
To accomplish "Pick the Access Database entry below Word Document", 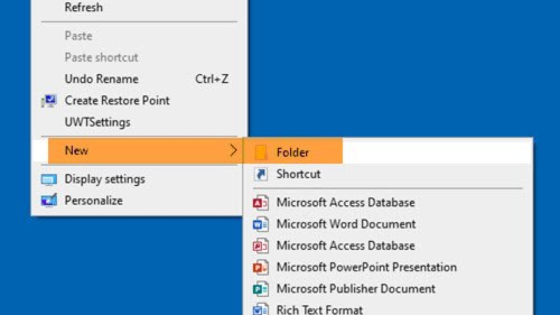I will tap(345, 245).
